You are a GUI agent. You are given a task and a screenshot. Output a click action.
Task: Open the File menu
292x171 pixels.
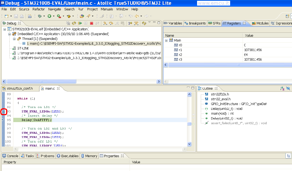(x=4, y=9)
